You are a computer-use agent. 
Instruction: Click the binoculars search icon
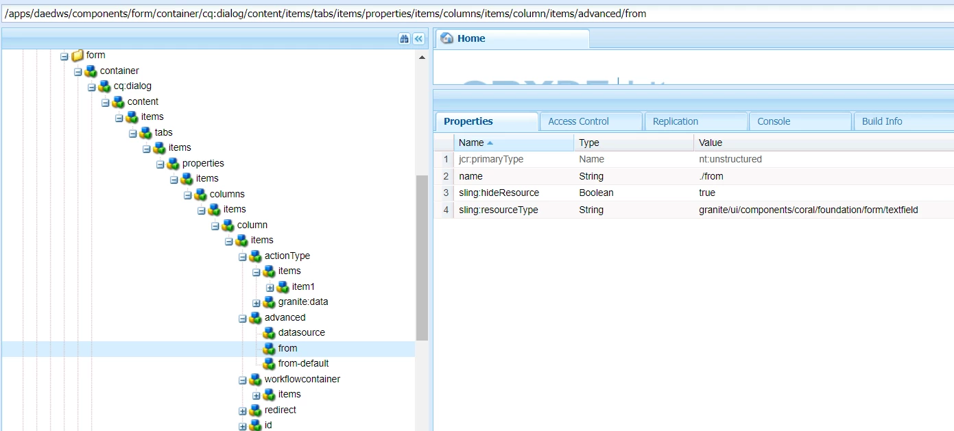404,39
